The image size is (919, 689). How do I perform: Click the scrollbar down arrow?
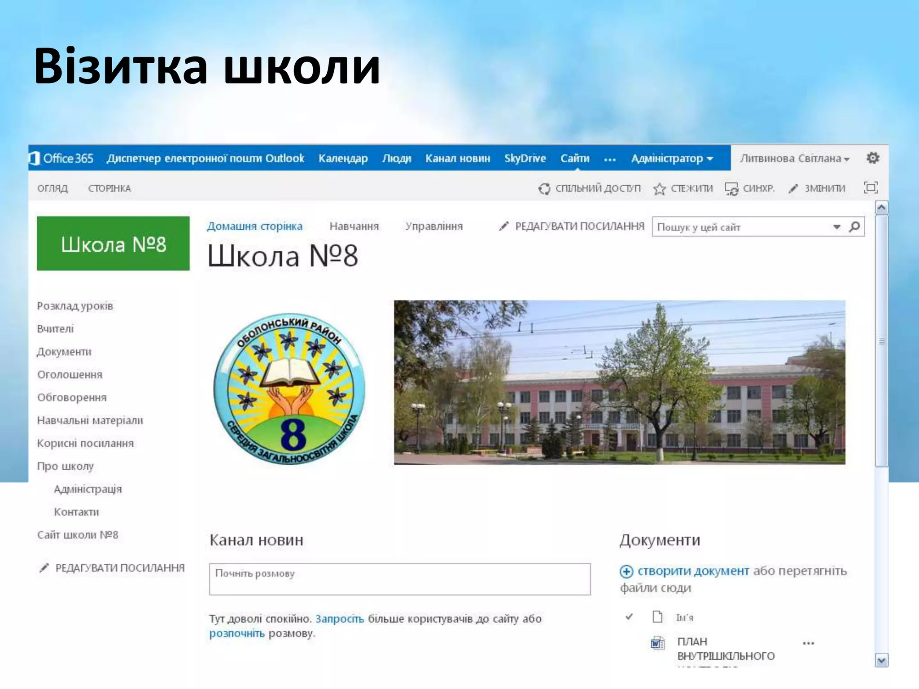click(x=881, y=660)
